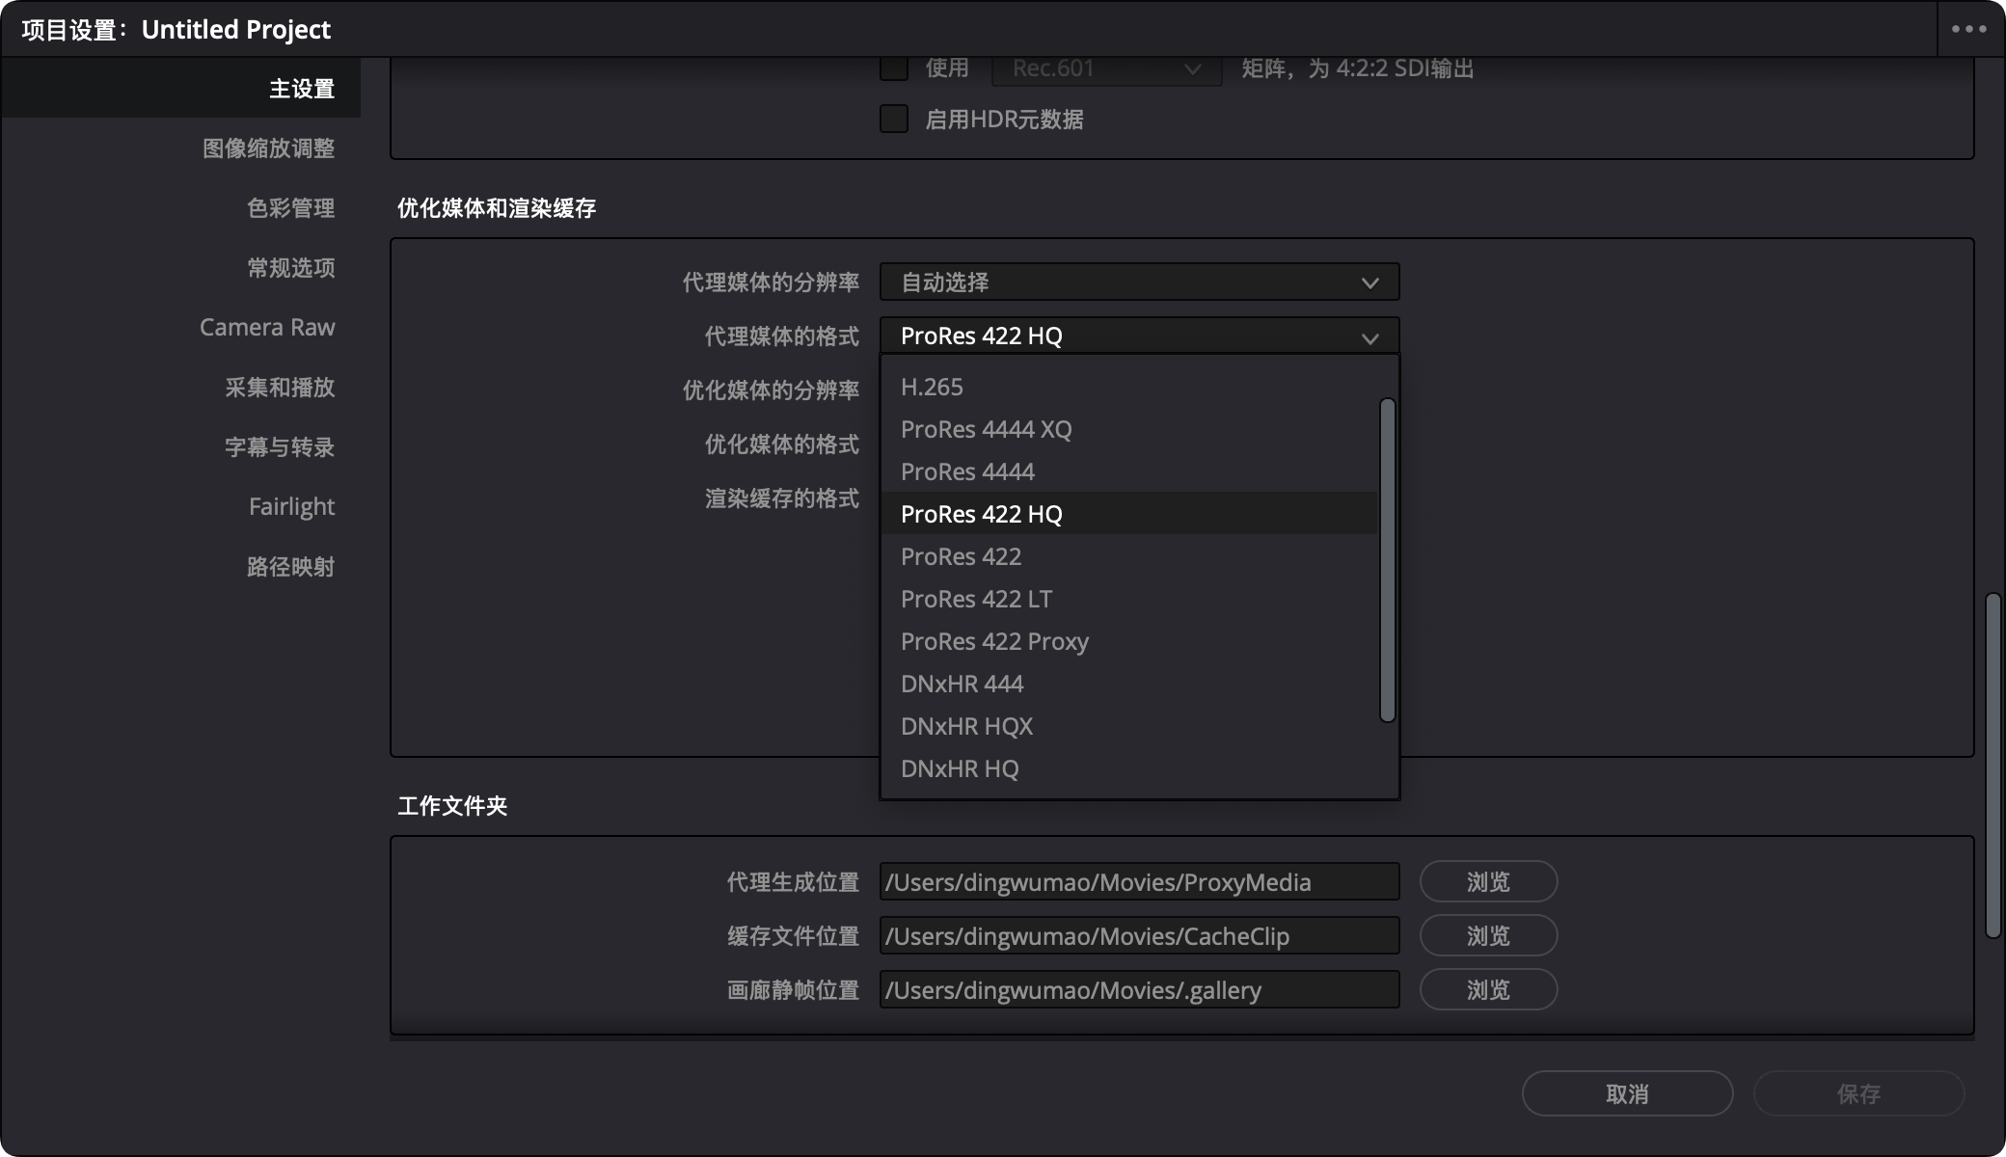Pick DNxHR HQX from the list
The image size is (2006, 1157).
pos(966,726)
